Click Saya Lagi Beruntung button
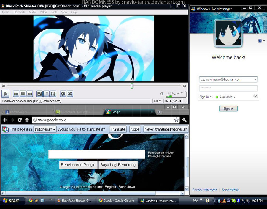The height and width of the screenshot is (209, 267). pyautogui.click(x=118, y=165)
